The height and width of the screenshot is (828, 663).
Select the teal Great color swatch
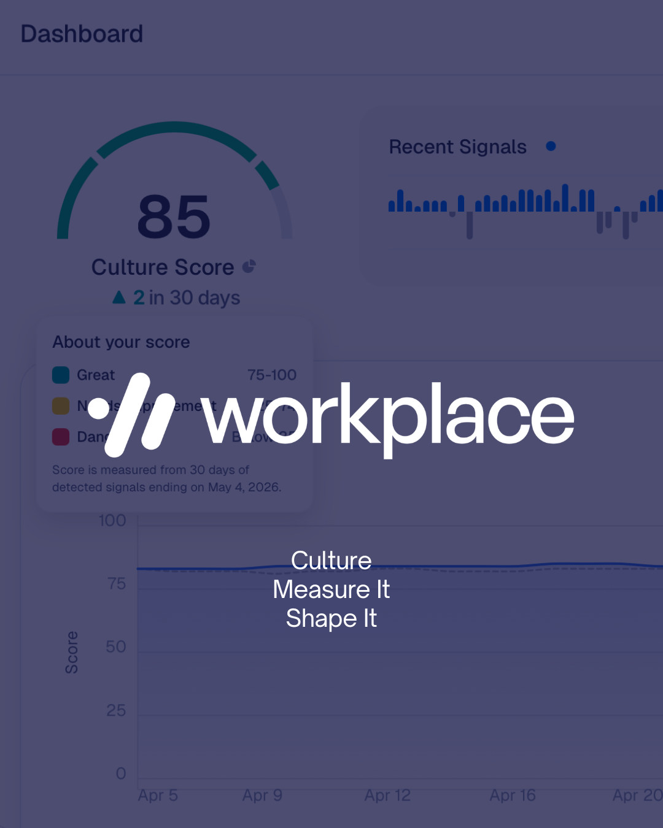coord(61,375)
